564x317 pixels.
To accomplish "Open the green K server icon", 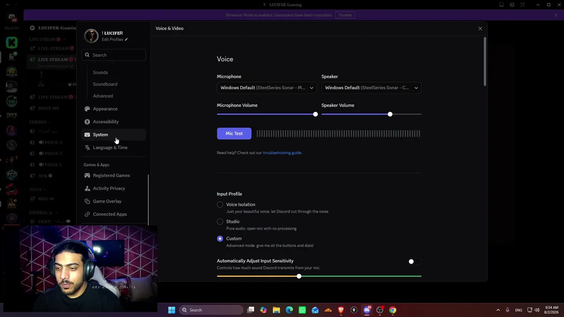I will 12,42.
